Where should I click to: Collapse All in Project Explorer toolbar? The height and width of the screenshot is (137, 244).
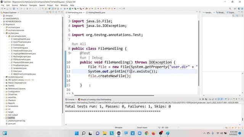(x=47, y=12)
